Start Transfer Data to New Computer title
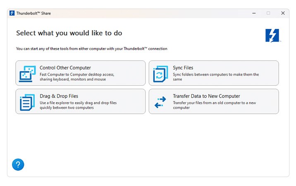296x186 pixels. (207, 96)
